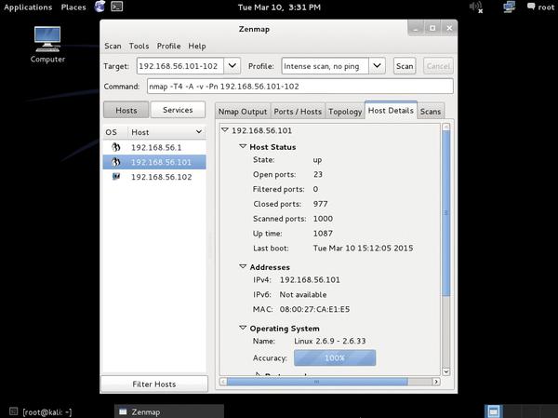Select host 192.168.56.101 in the list
This screenshot has width=558, height=418.
154,162
